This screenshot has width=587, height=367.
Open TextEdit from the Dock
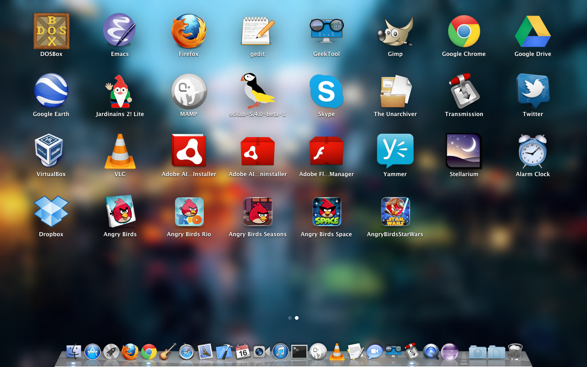355,352
